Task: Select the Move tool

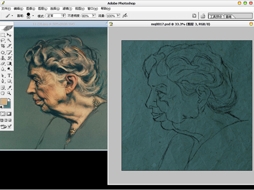Action: pos(9,35)
